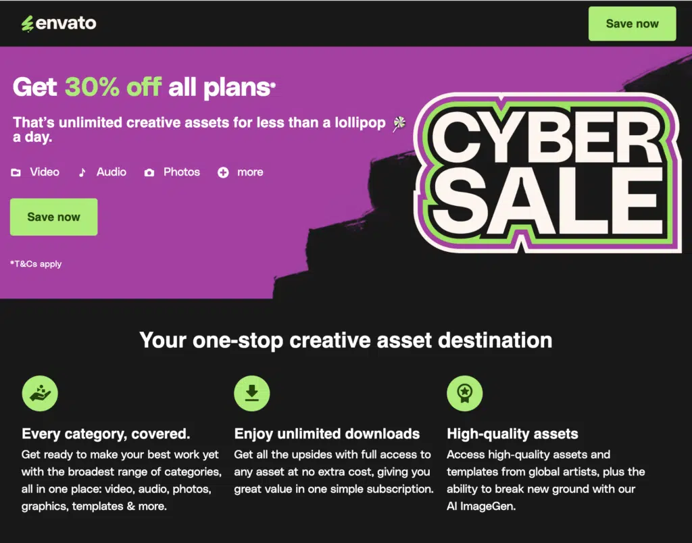
Task: Click the plus icon beside more
Action: click(223, 173)
